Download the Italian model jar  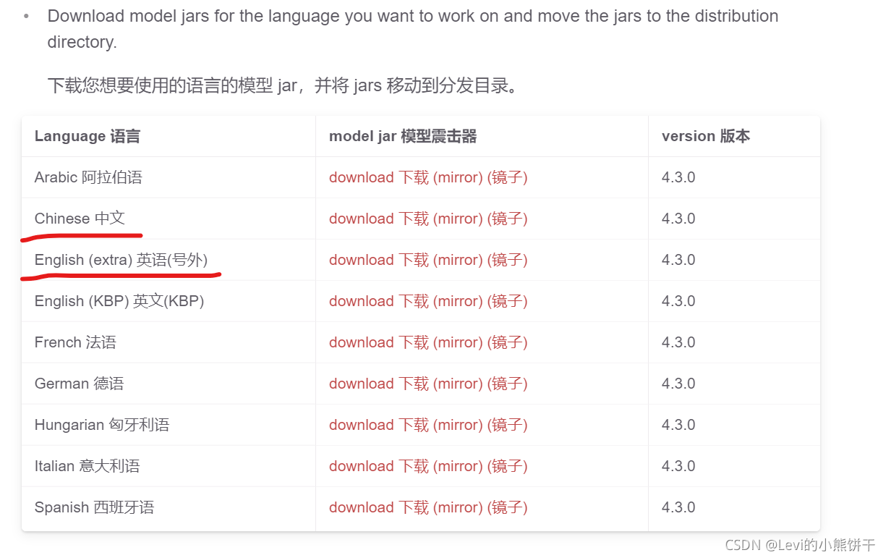coord(379,466)
